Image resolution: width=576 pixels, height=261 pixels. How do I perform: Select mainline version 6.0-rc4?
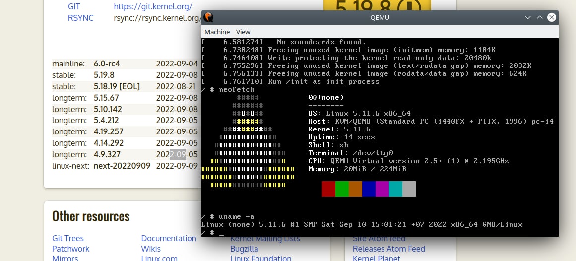coord(107,64)
